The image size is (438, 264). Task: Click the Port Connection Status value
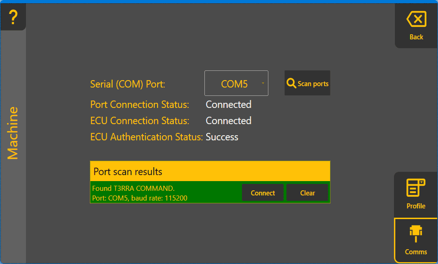point(229,105)
